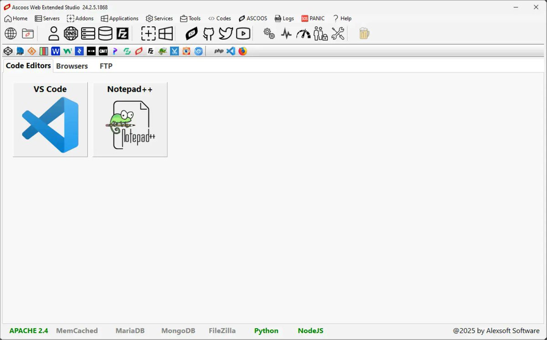Open the user security lock icon
Screen dimensions: 547x340
(x=320, y=33)
